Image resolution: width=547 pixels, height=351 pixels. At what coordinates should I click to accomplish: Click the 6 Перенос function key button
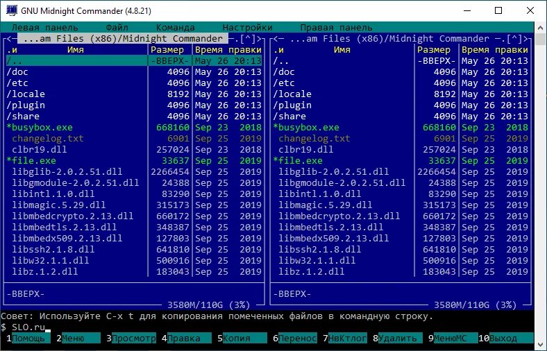295,338
